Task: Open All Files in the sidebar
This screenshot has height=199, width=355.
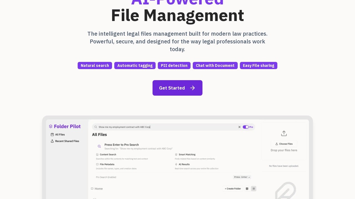Action: 60,135
